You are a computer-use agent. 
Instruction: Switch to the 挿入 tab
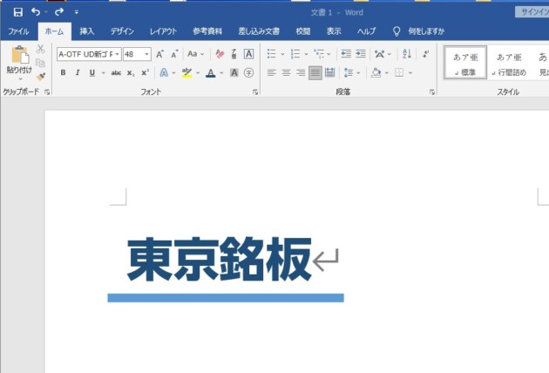click(x=87, y=31)
